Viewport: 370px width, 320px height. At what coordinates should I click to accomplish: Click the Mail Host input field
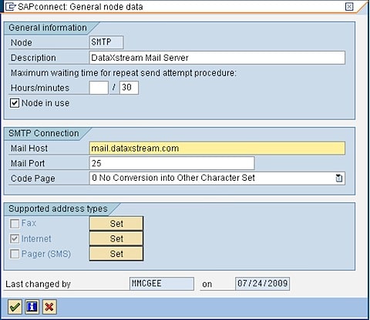(x=217, y=148)
